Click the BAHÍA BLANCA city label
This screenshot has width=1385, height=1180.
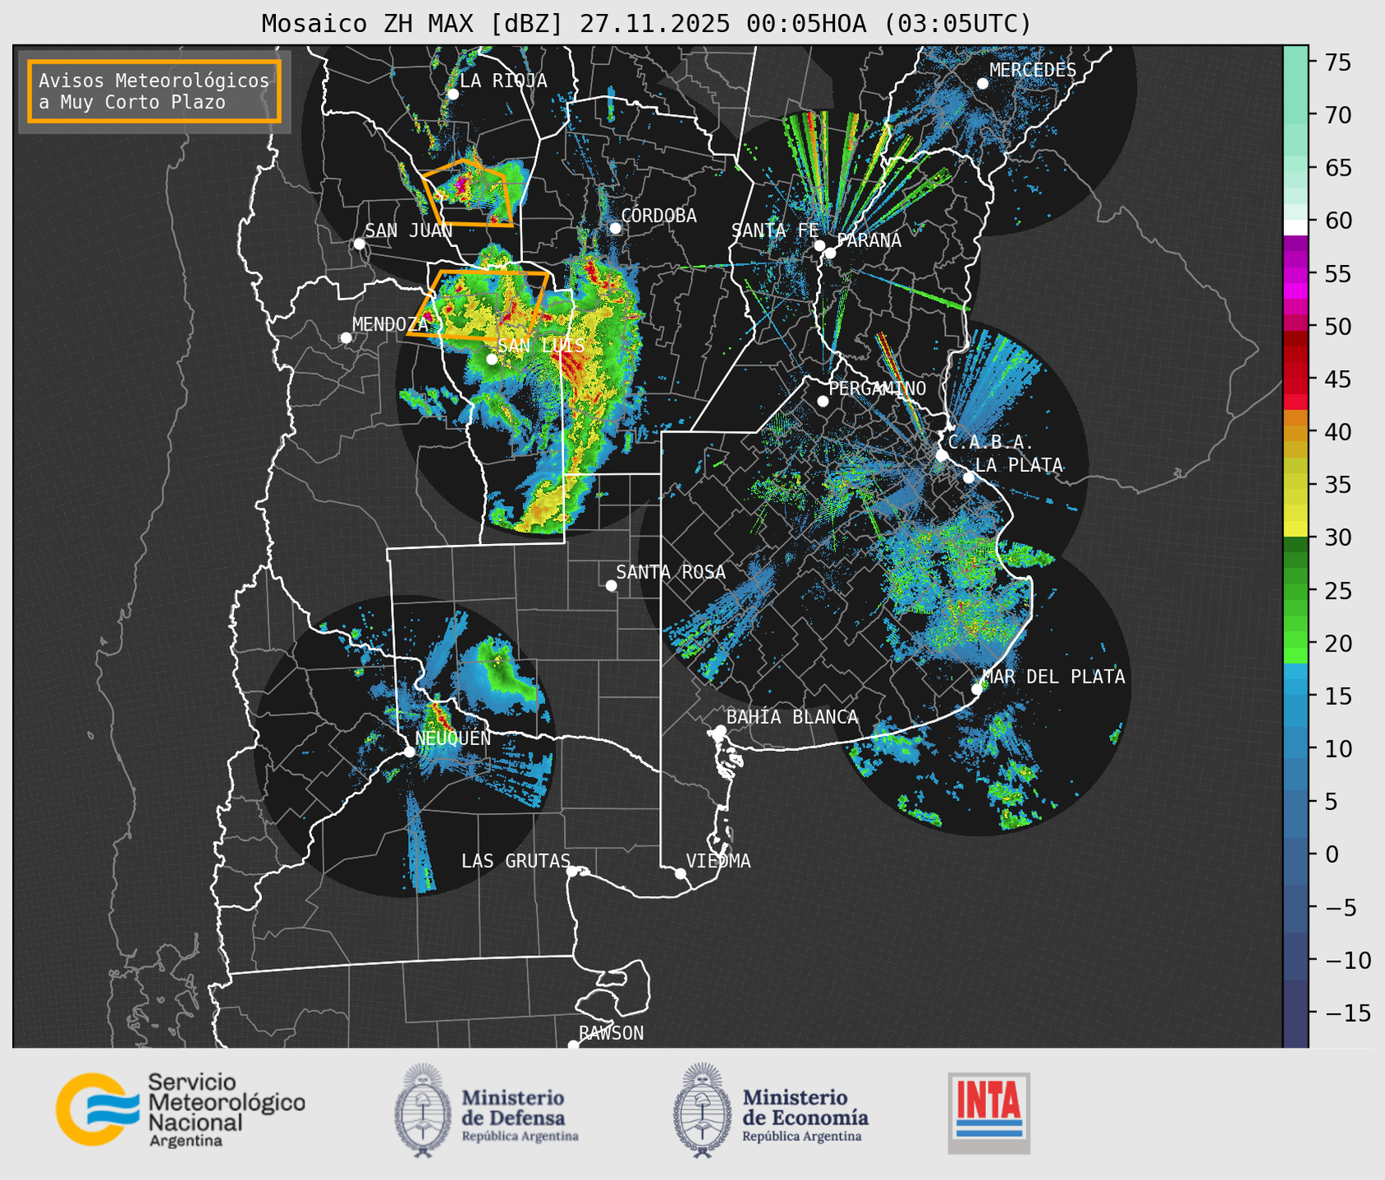point(792,717)
